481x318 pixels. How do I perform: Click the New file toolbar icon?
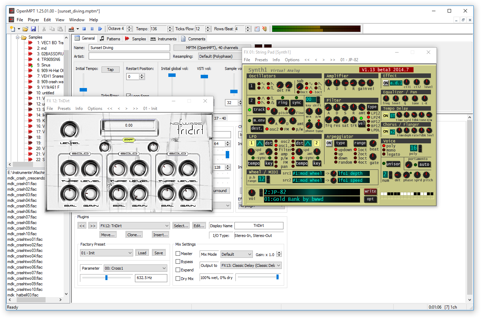click(13, 29)
